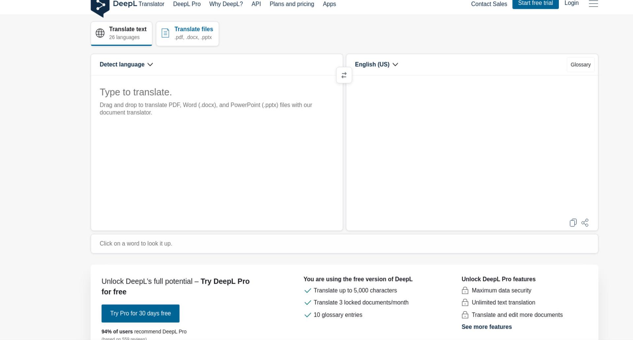Click 'Translate and edit more documents' text
The width and height of the screenshot is (633, 340).
[x=517, y=315]
